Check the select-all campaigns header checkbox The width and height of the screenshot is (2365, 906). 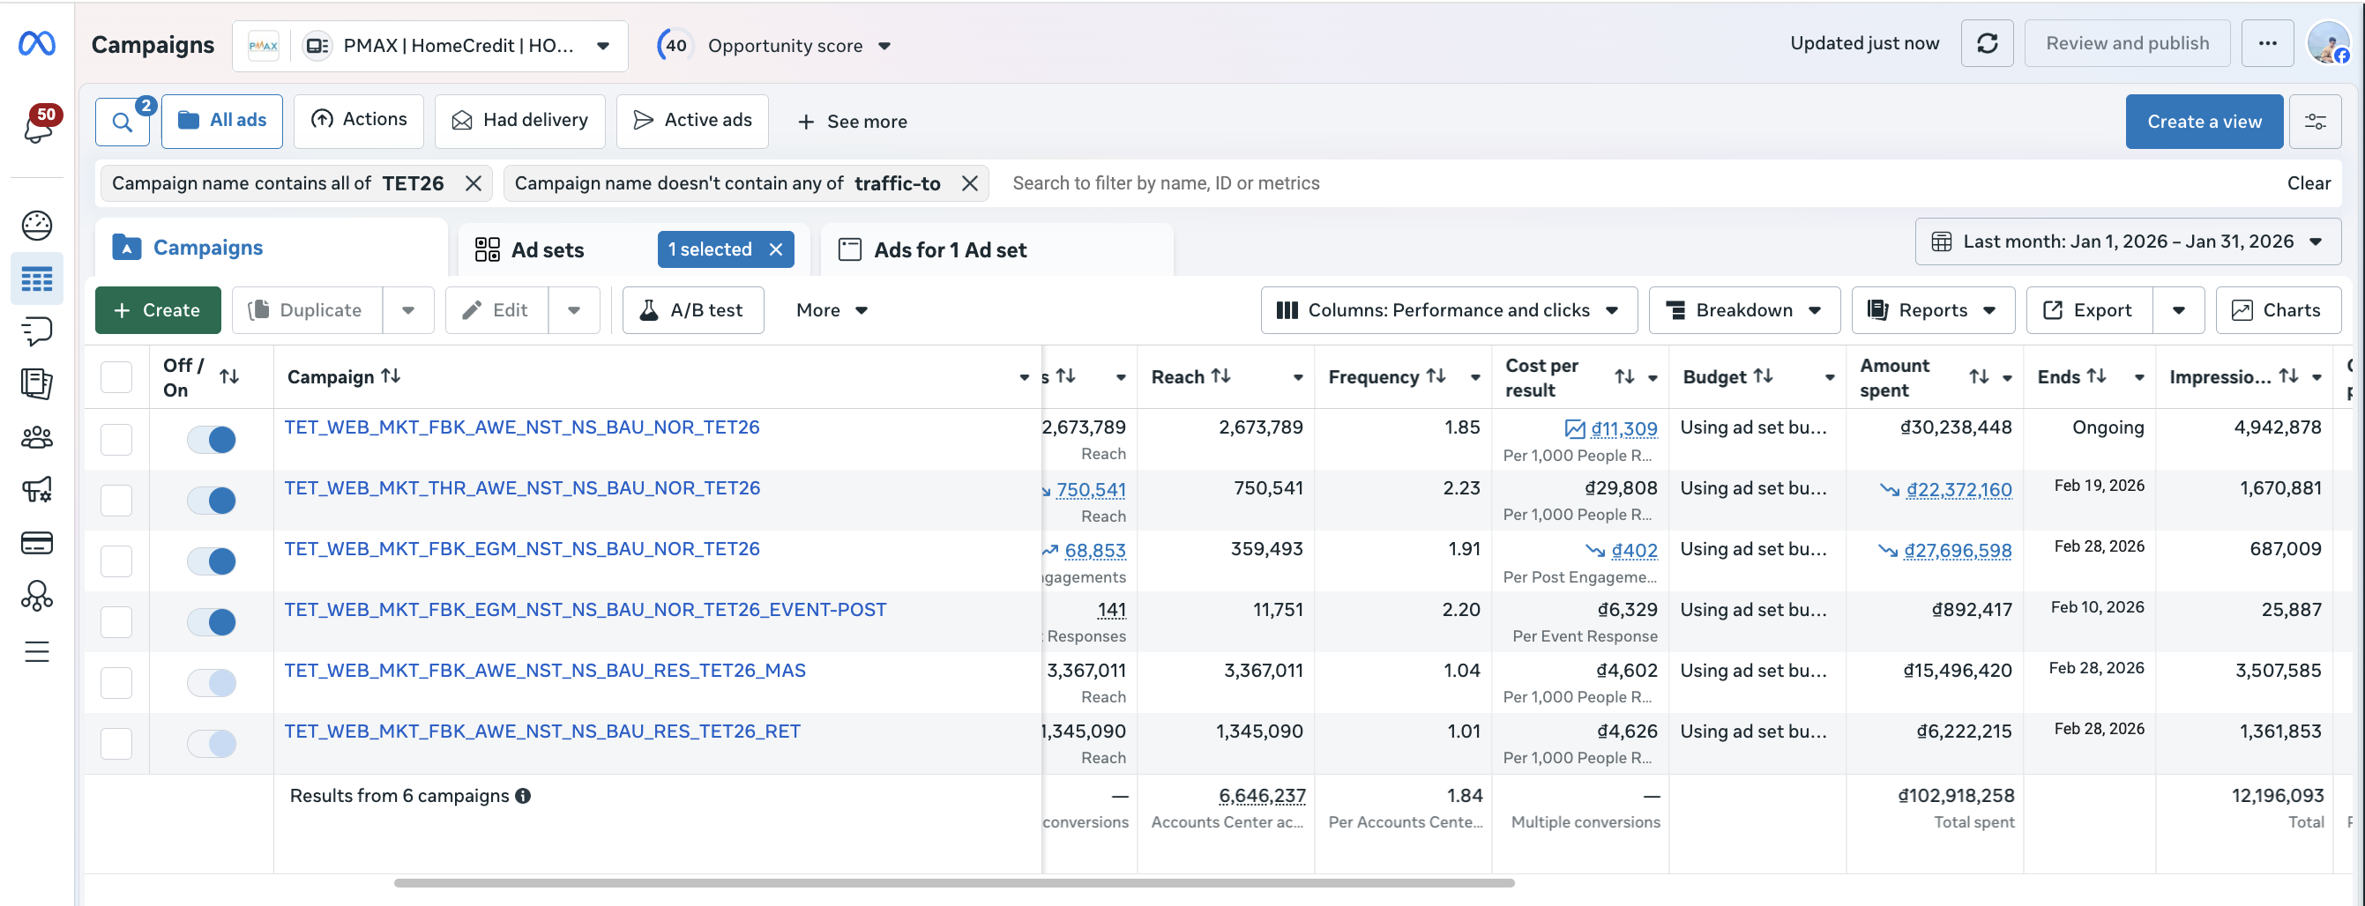click(116, 377)
